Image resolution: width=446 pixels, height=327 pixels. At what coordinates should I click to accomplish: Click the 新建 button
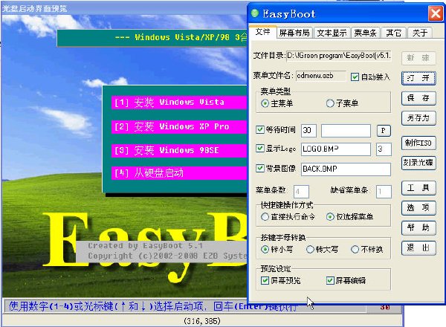click(418, 58)
